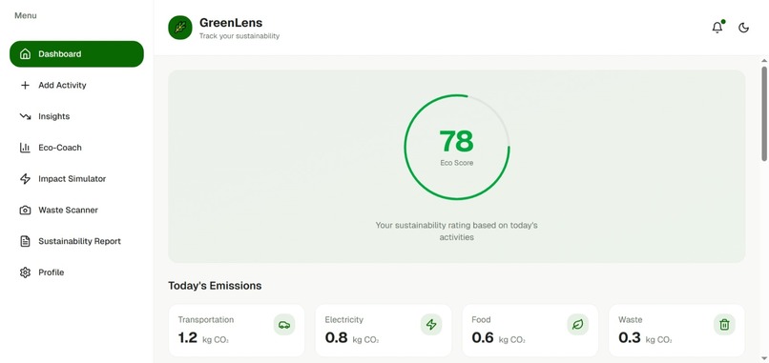Image resolution: width=769 pixels, height=363 pixels.
Task: Click the lightning icon beside Impact Simulator
Action: click(x=25, y=179)
